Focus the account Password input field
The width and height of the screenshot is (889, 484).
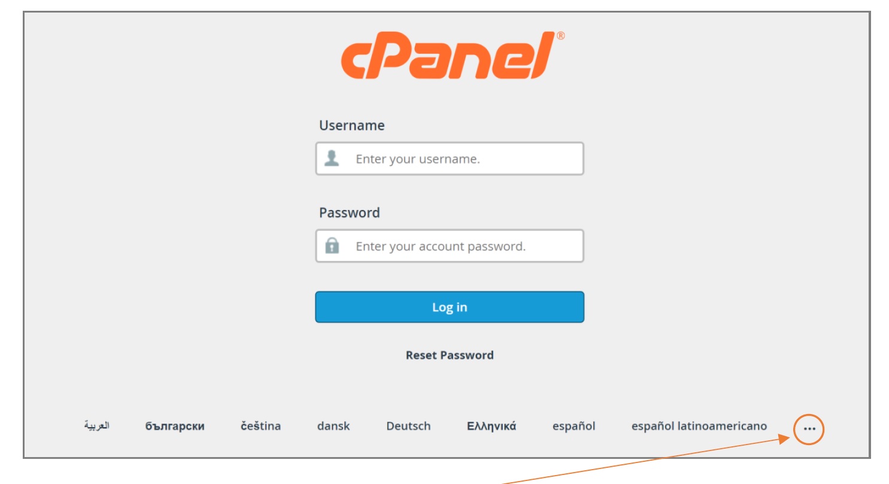[450, 246]
